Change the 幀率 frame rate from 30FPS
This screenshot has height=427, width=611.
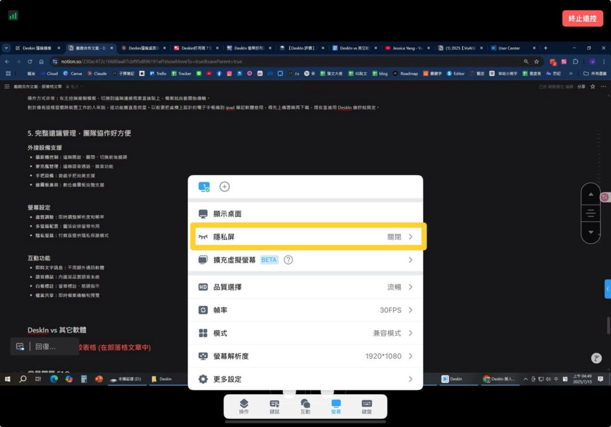pyautogui.click(x=305, y=310)
